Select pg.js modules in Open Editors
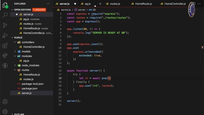 (32, 19)
